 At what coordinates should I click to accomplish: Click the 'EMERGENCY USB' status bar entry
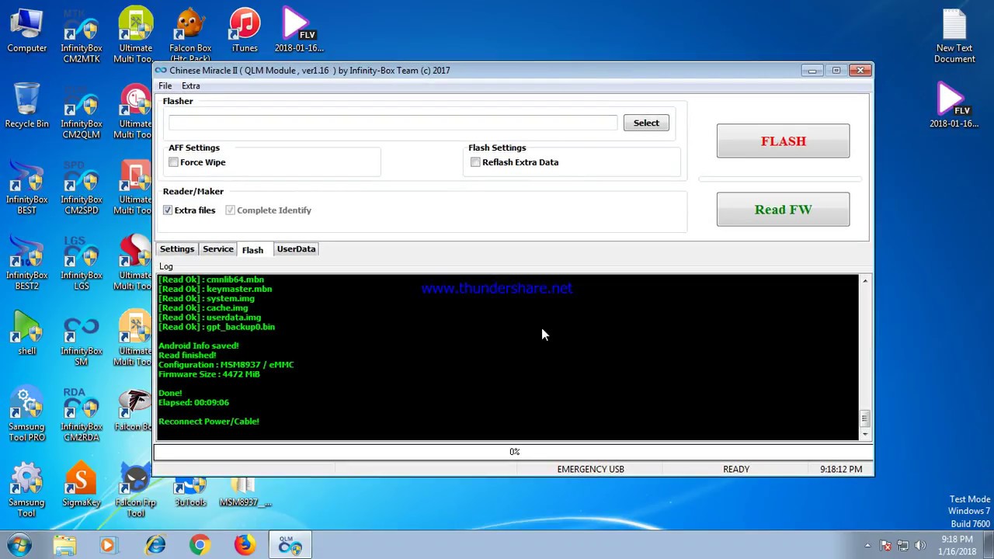click(x=590, y=469)
